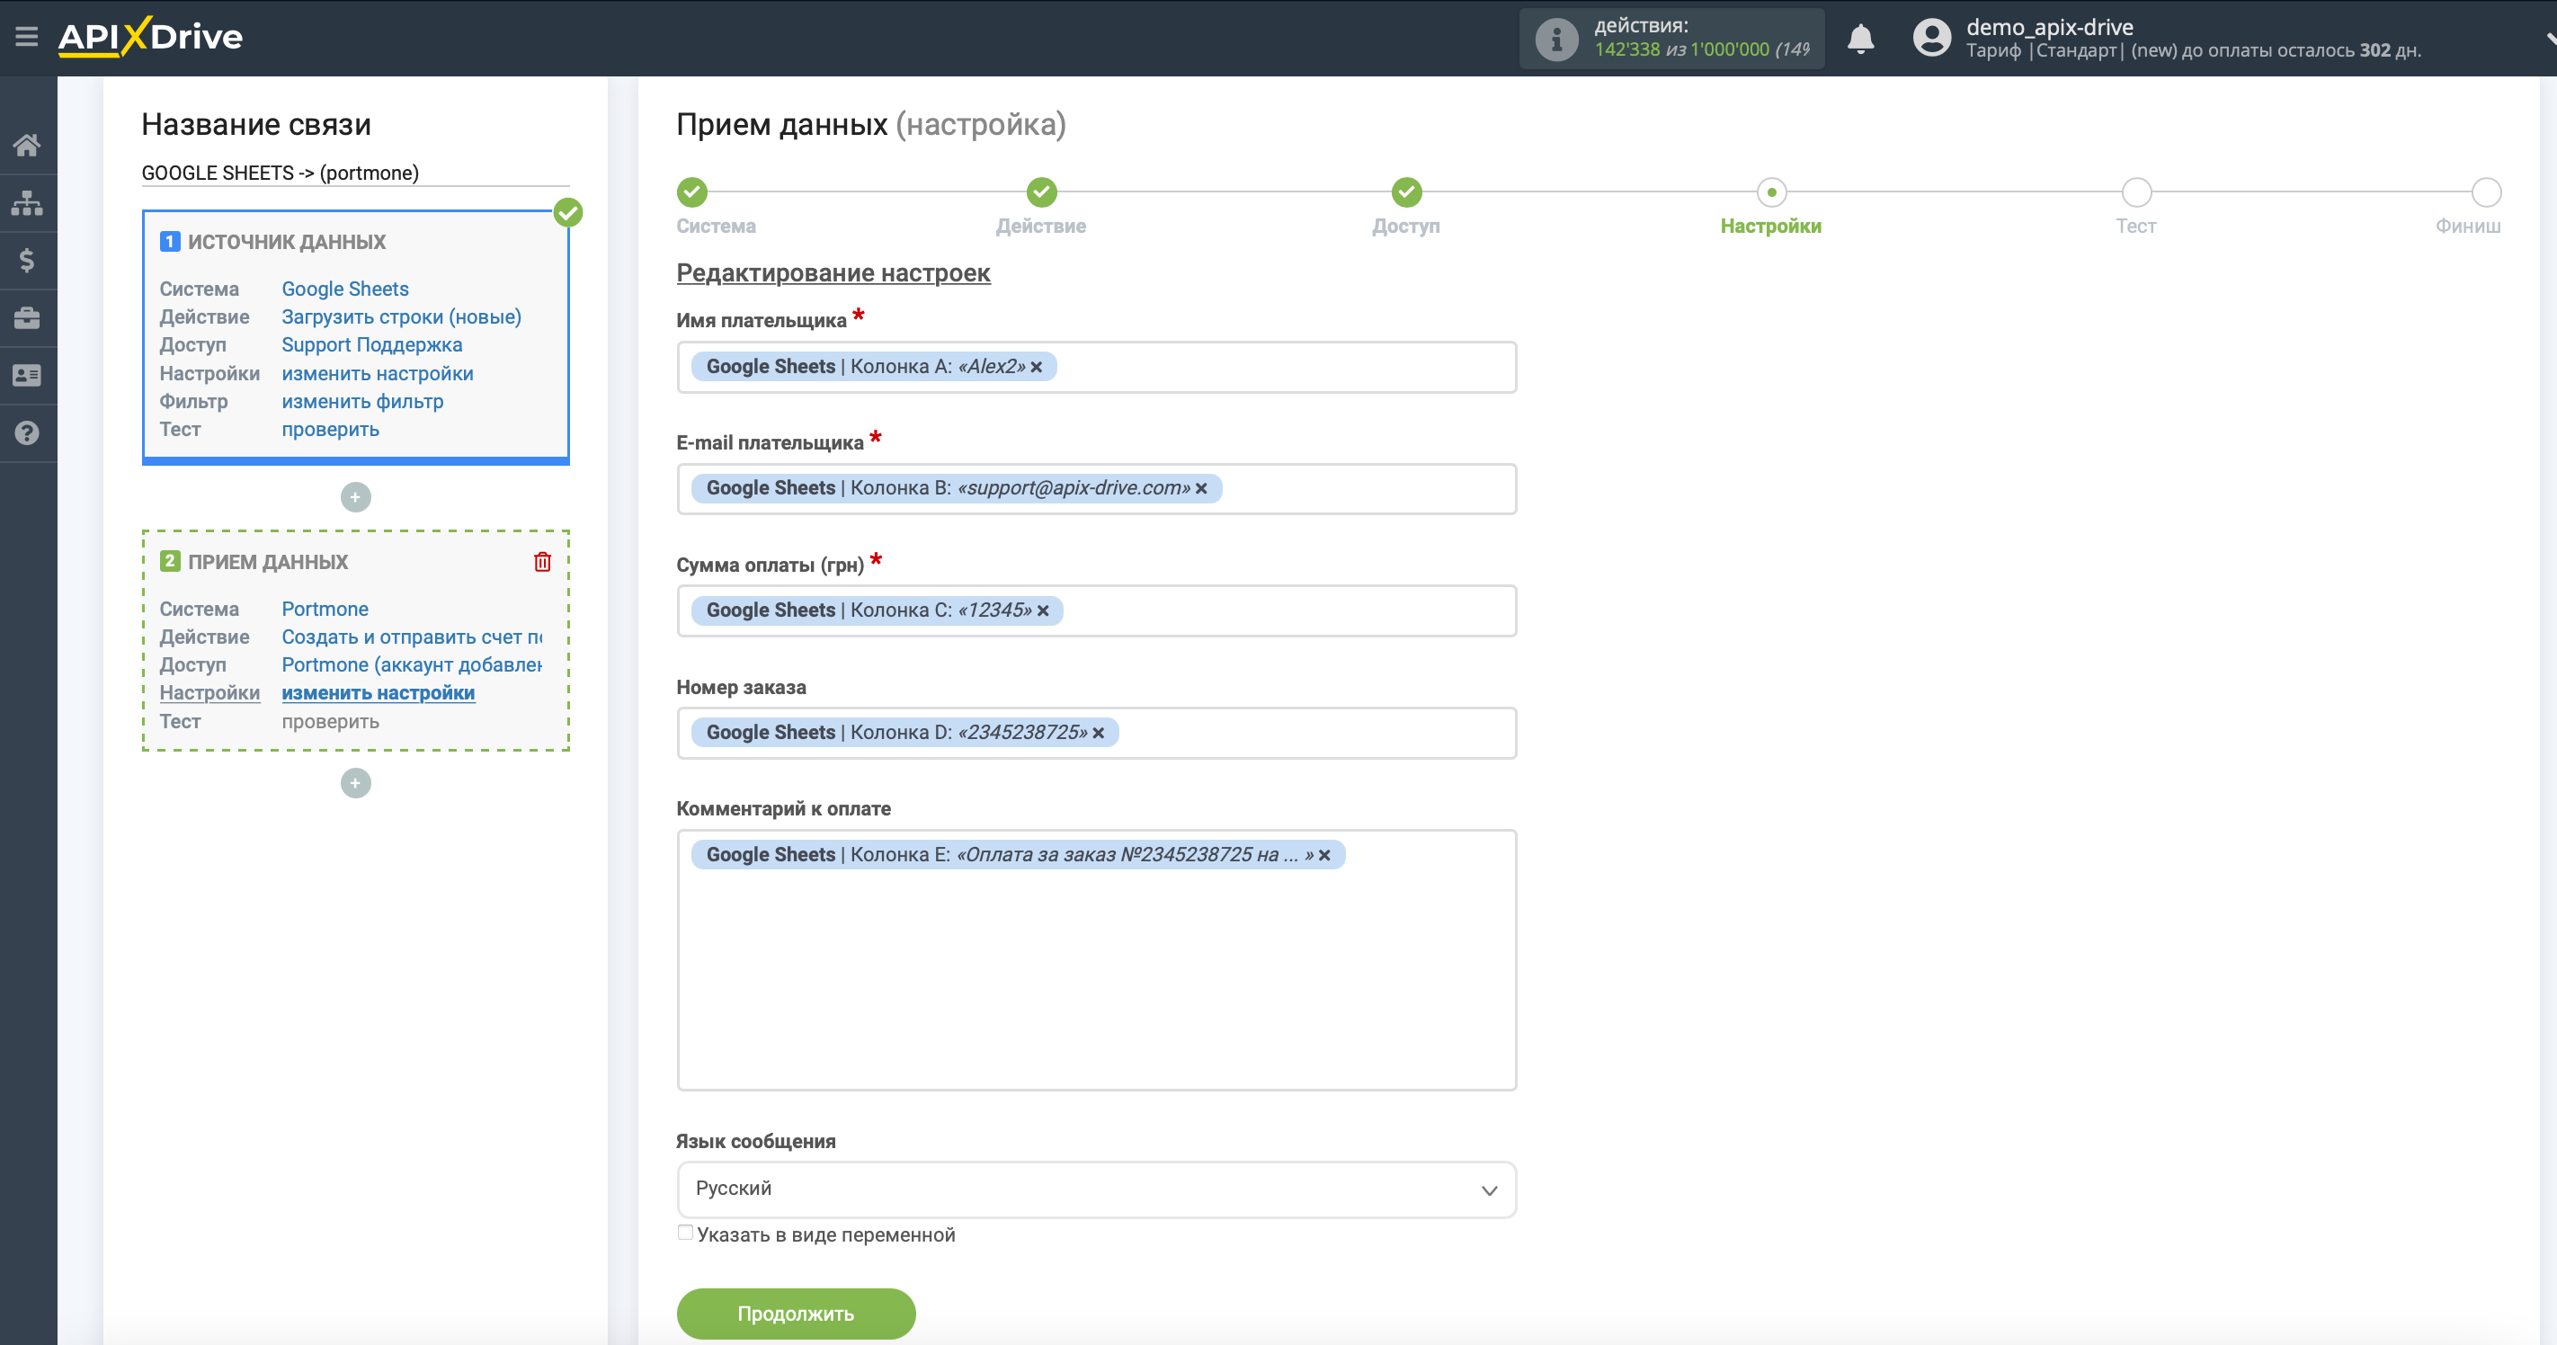This screenshot has width=2557, height=1345.
Task: Open the briefcase sidebar icon
Action: 27,317
